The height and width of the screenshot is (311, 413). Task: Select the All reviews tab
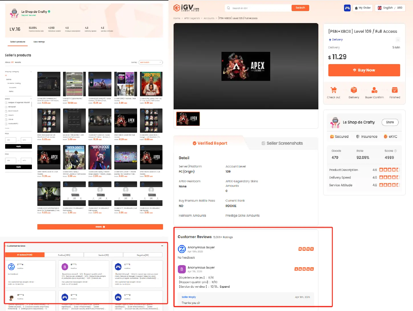(25, 255)
